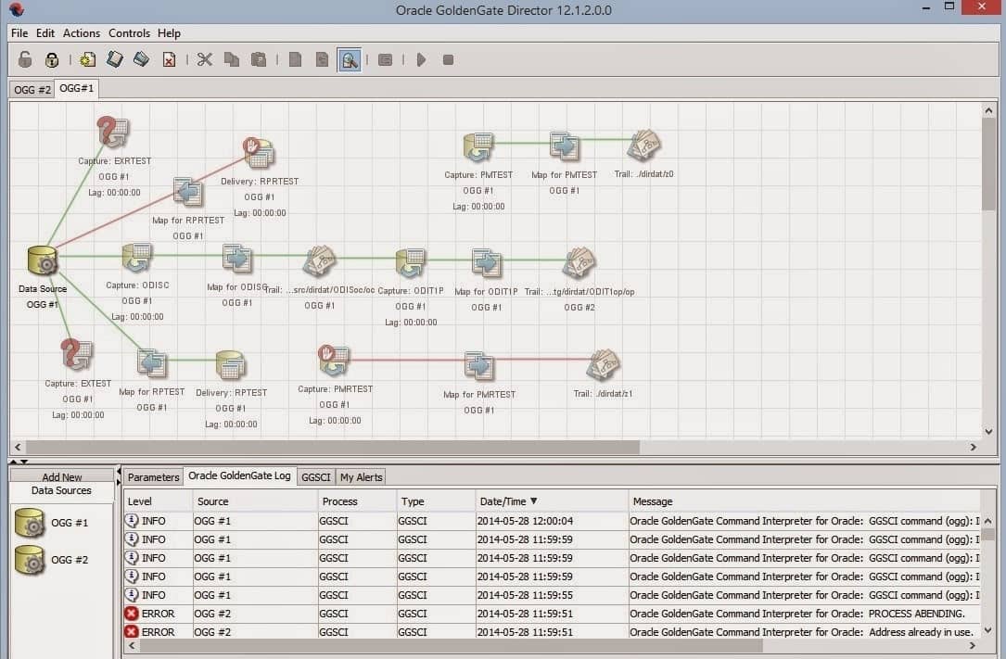Click the Delivery: RPRTEST abended node icon
1006x659 pixels.
[x=259, y=153]
